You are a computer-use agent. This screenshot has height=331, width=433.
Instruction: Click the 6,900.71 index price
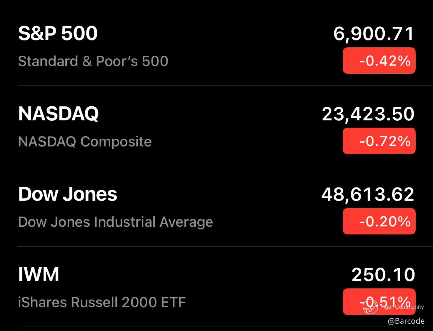374,33
